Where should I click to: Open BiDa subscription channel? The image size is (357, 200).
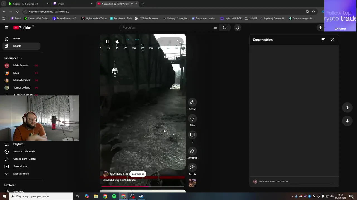(x=21, y=73)
